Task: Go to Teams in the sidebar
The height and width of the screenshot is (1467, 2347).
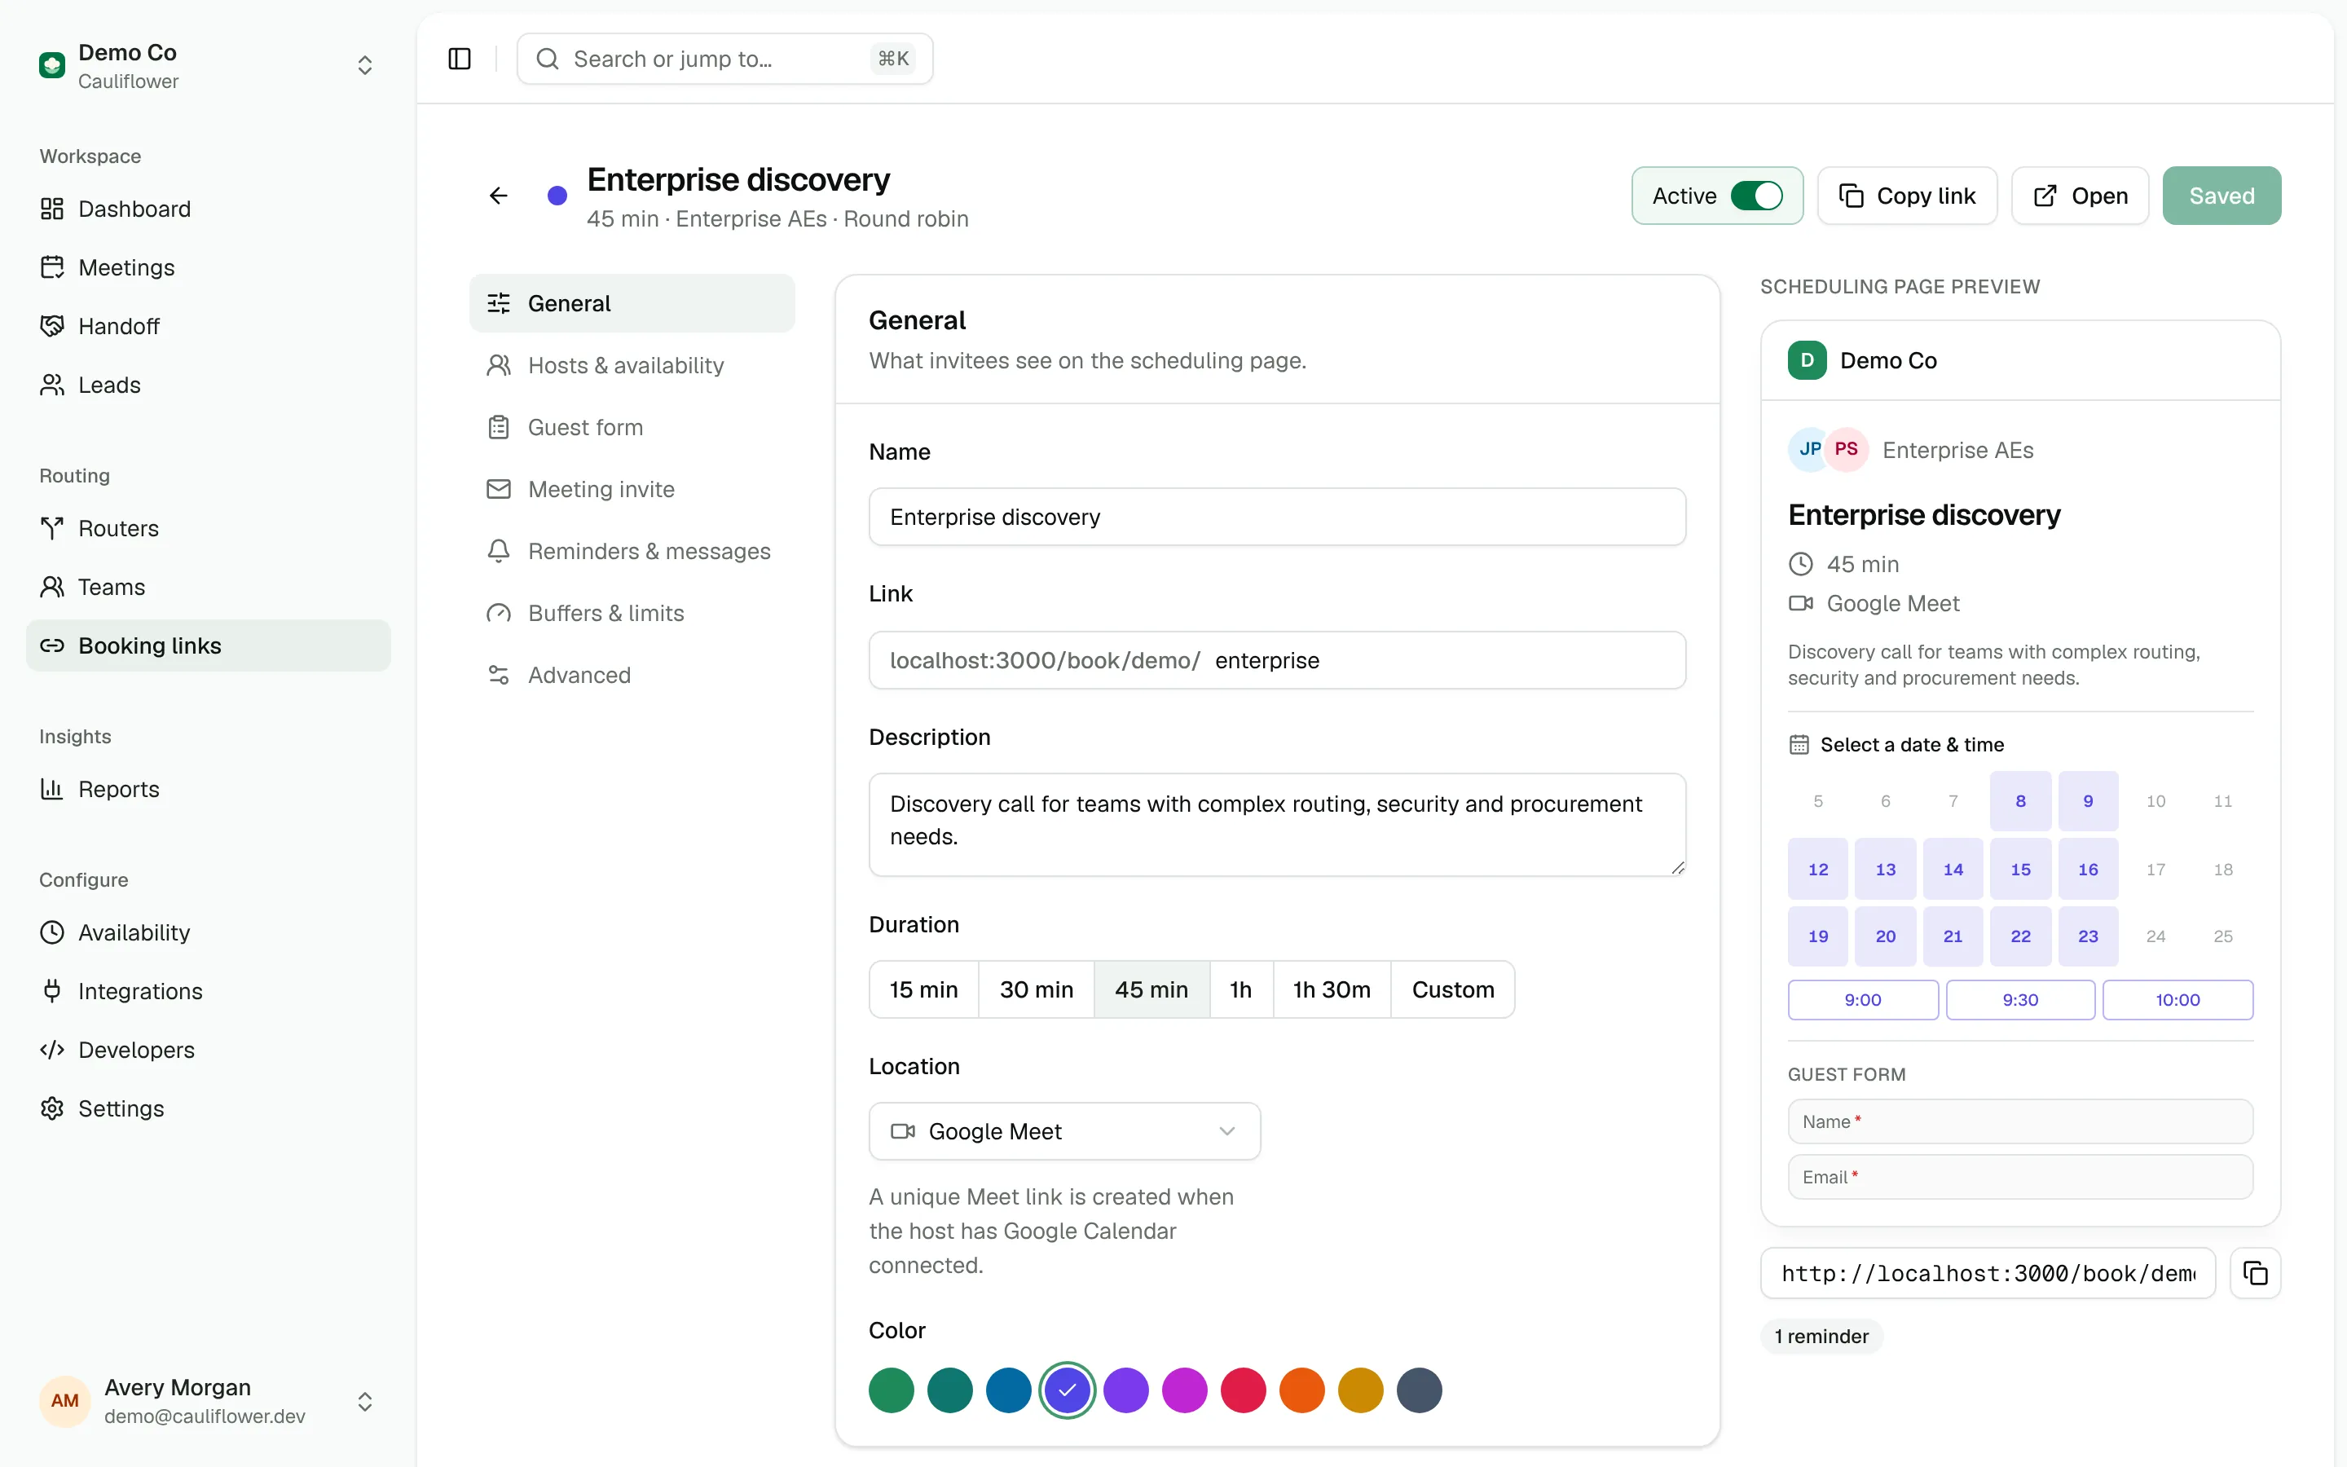Action: [x=209, y=587]
